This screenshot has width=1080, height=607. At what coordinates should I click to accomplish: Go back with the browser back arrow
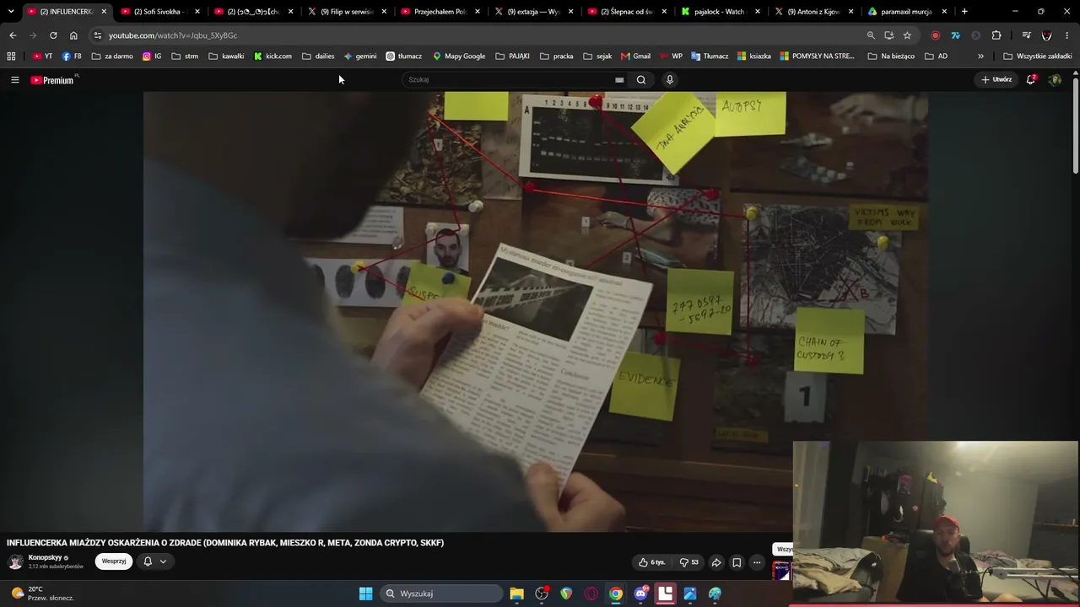coord(13,35)
